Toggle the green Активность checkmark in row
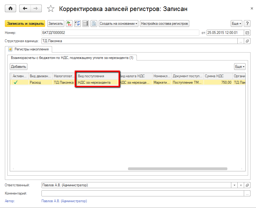The height and width of the screenshot is (208, 256). pos(16,82)
